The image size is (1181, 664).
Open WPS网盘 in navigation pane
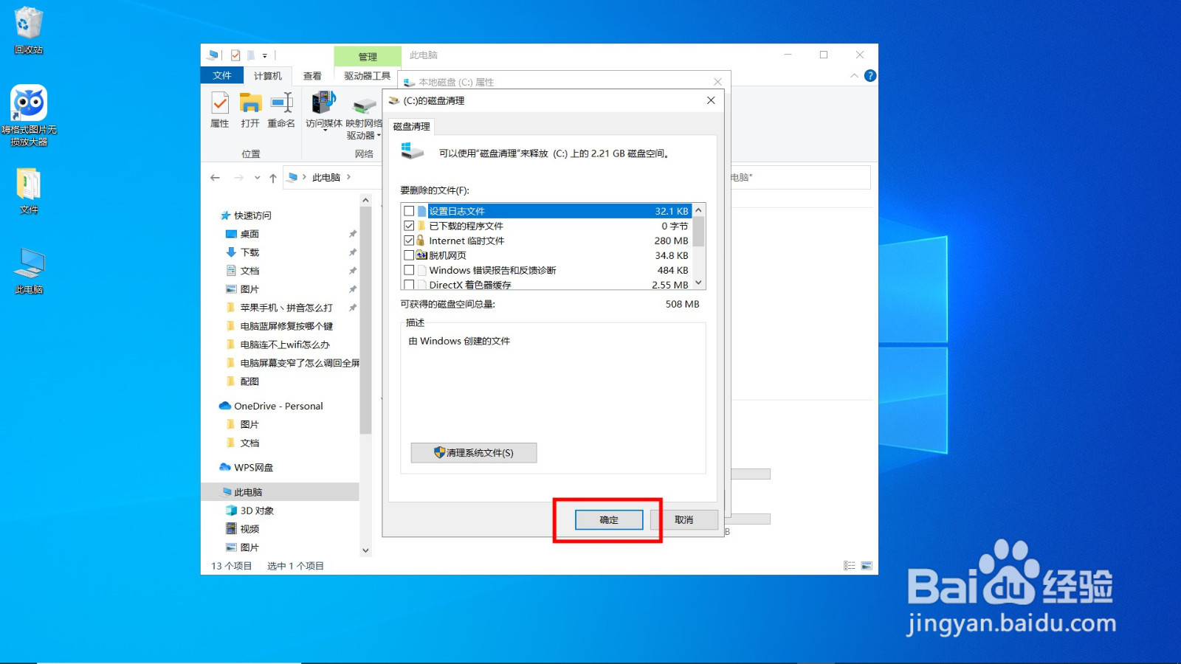253,468
